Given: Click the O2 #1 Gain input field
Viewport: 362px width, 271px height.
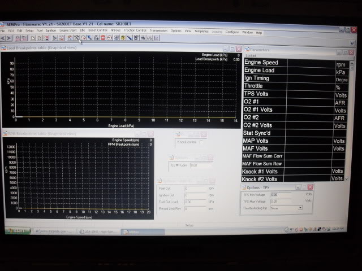Looking at the screenshot, I should point(200,165).
